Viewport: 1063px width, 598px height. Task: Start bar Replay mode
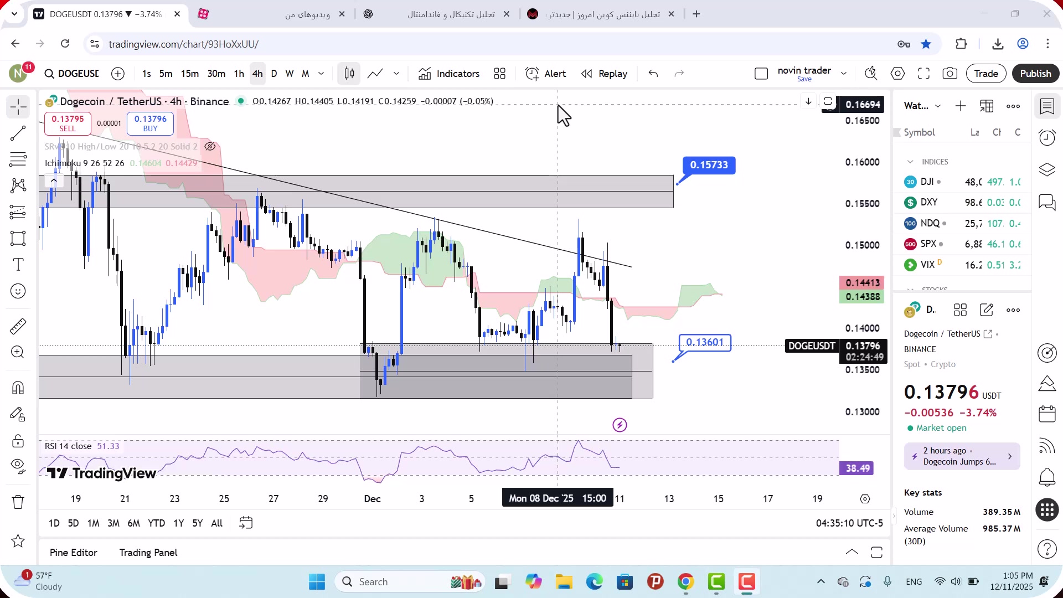tap(604, 74)
